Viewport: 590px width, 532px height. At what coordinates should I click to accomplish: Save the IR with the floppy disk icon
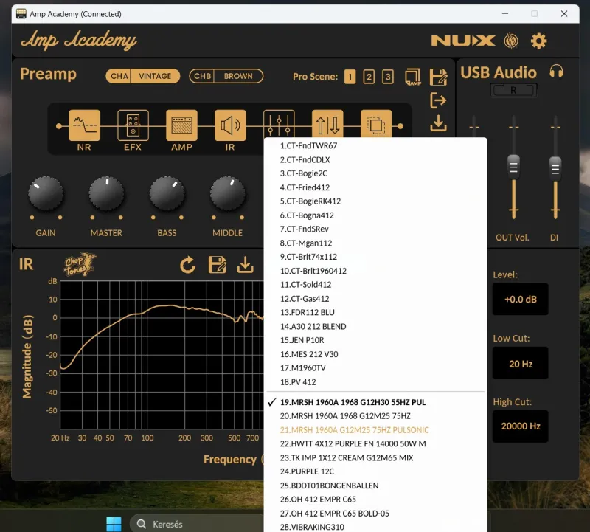217,265
